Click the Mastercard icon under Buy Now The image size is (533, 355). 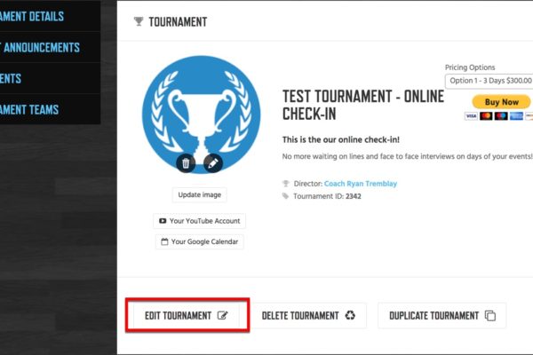point(486,116)
